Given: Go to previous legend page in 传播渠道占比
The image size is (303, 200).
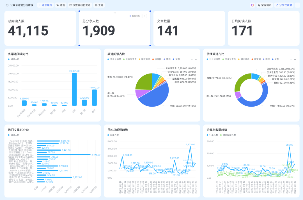Looking at the screenshot, I should (x=291, y=59).
